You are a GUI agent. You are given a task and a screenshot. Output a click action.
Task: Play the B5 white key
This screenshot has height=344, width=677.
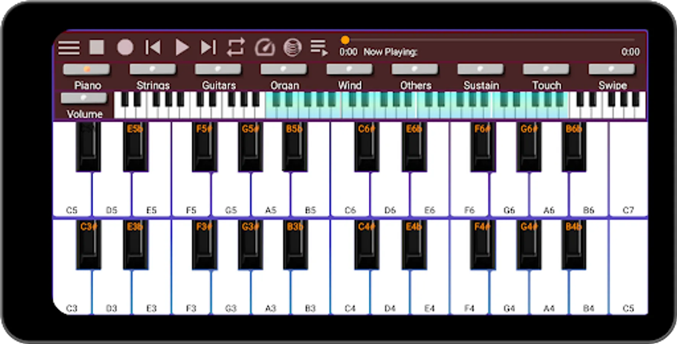point(310,195)
